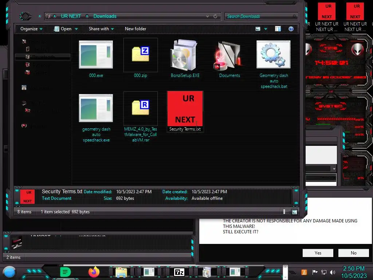
Task: Click the '8 items' status bar text
Action: click(24, 212)
